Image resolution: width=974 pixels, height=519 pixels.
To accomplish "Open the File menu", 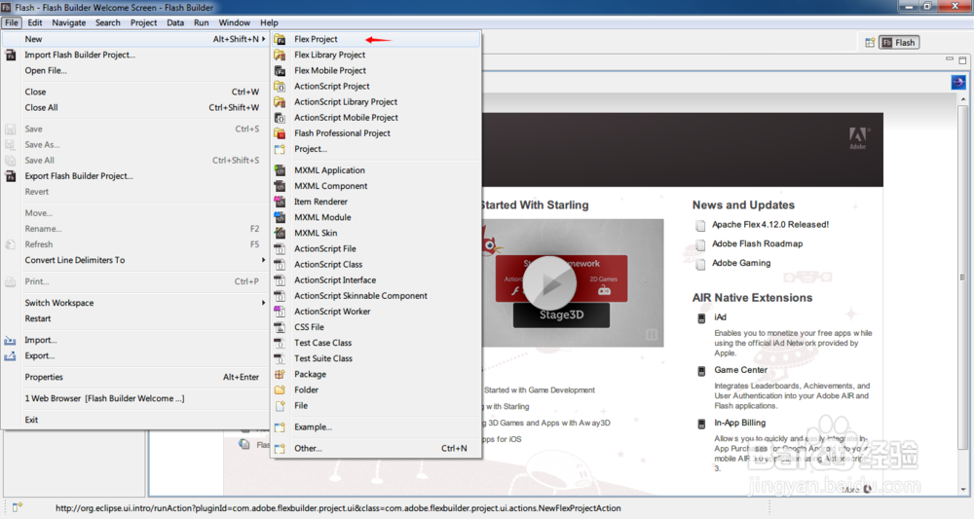I will point(12,23).
